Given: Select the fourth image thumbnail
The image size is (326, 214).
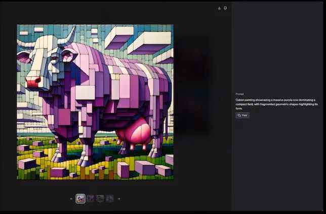Looking at the screenshot, I should [109, 199].
